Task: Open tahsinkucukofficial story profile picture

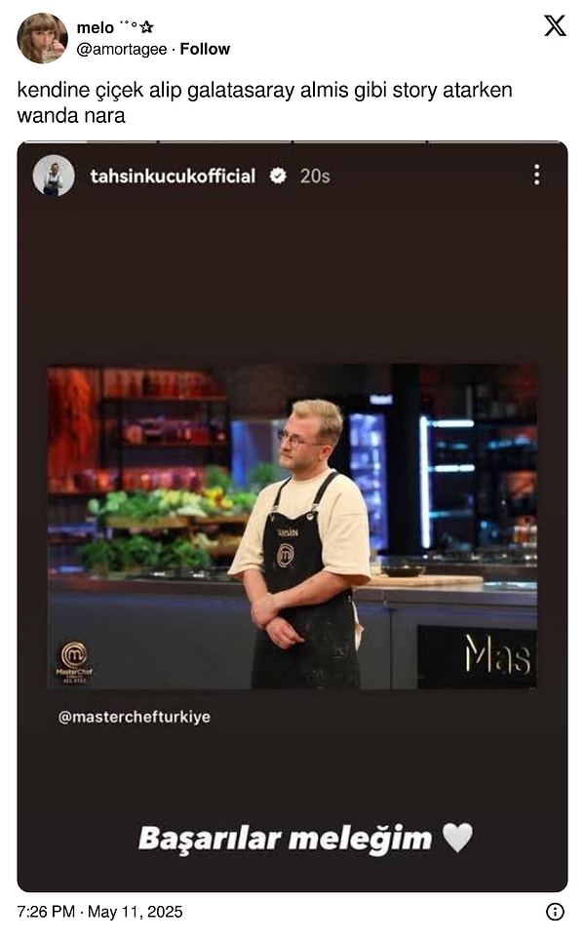Action: 54,176
